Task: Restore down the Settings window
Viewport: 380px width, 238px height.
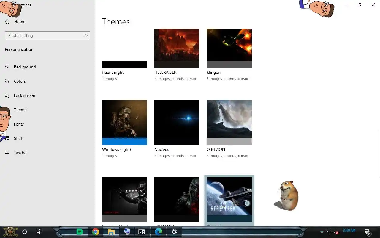Action: pyautogui.click(x=360, y=5)
